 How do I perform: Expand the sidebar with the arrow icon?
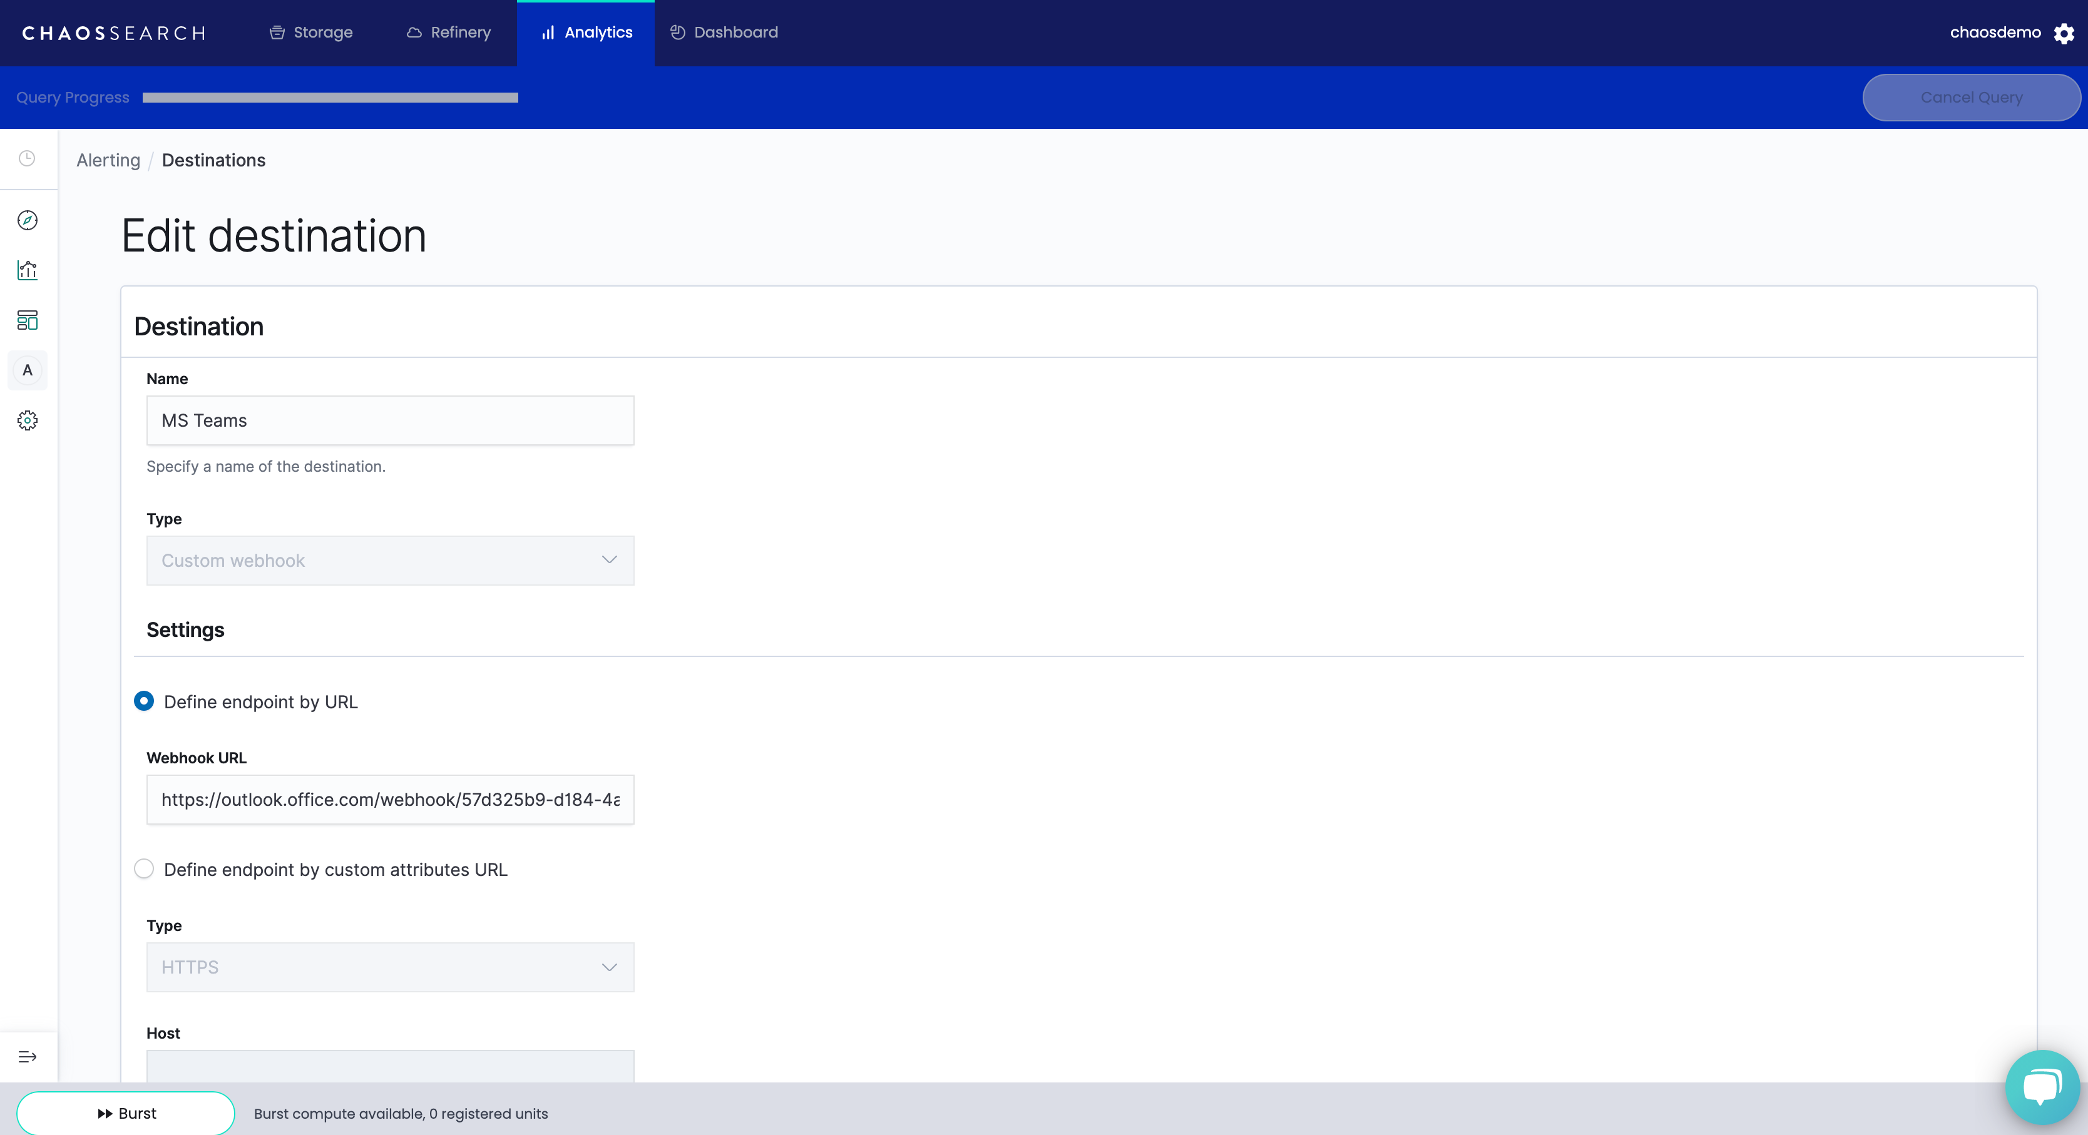[28, 1056]
